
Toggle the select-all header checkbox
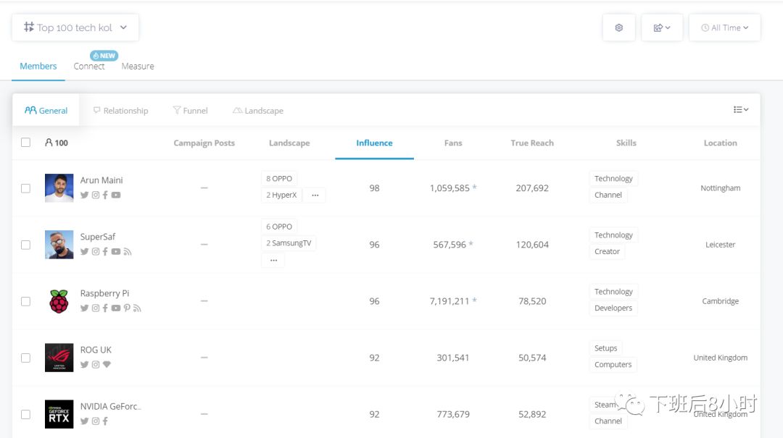pos(25,143)
